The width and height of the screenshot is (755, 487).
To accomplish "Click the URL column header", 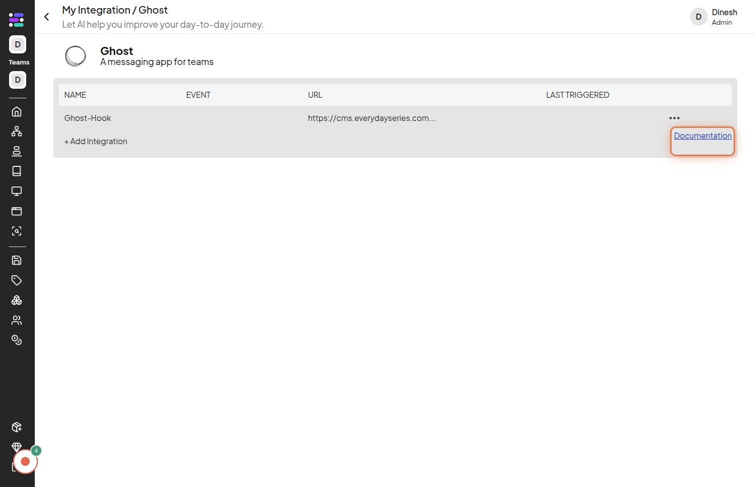I will [315, 95].
